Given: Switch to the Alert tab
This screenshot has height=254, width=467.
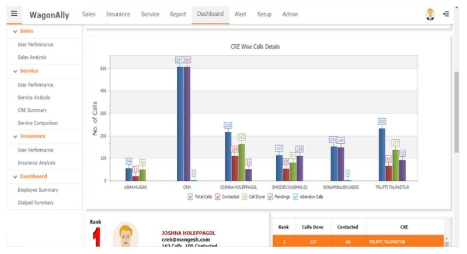Looking at the screenshot, I should tap(239, 14).
